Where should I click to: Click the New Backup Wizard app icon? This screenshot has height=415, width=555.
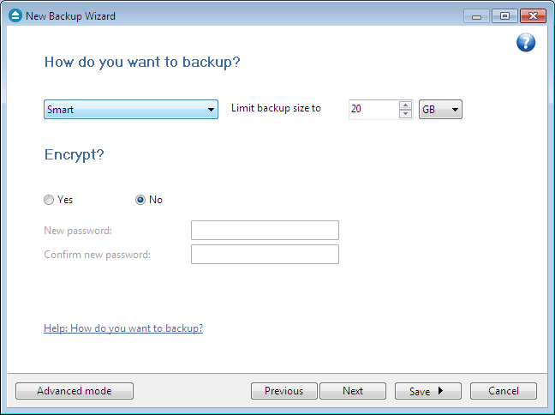pos(15,15)
